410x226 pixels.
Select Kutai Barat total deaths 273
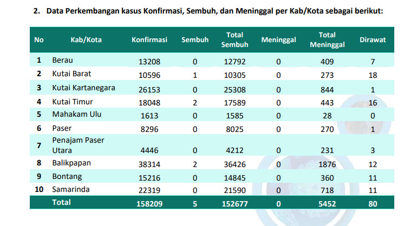click(327, 75)
